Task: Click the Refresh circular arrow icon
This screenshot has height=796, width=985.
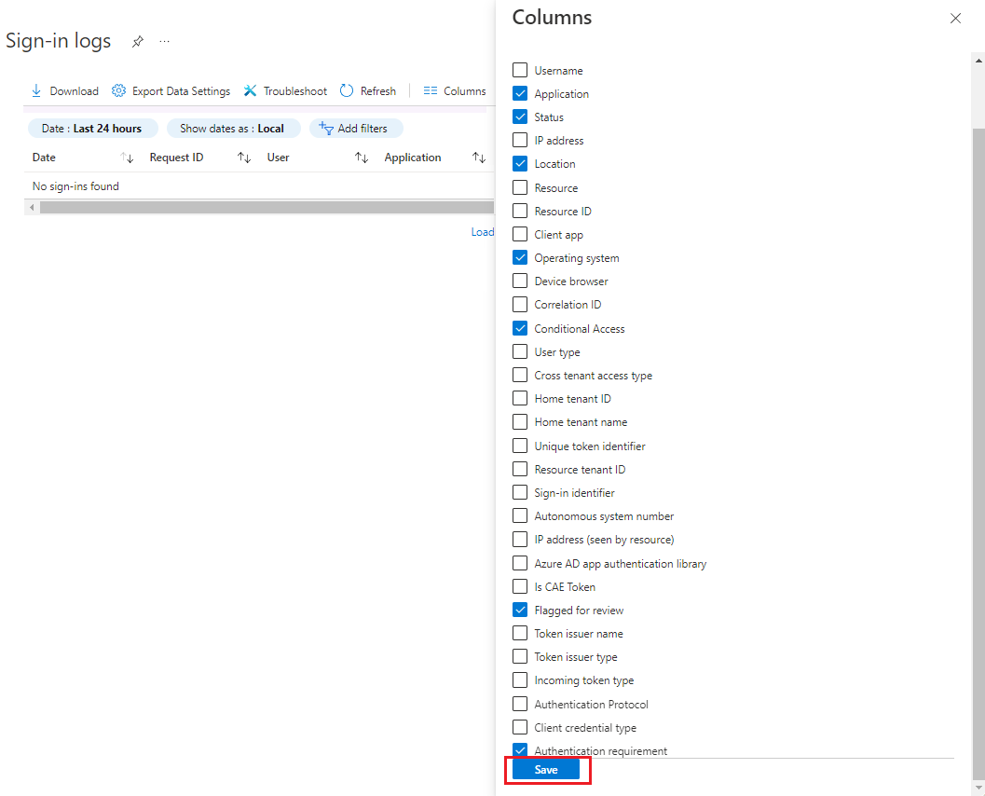Action: (x=347, y=91)
